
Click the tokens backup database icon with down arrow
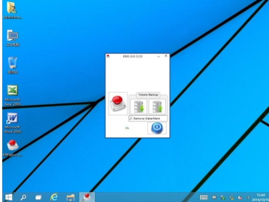coord(139,107)
